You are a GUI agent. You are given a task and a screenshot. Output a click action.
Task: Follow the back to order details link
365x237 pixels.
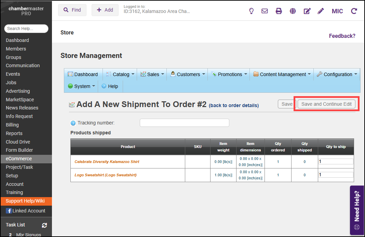pyautogui.click(x=234, y=105)
